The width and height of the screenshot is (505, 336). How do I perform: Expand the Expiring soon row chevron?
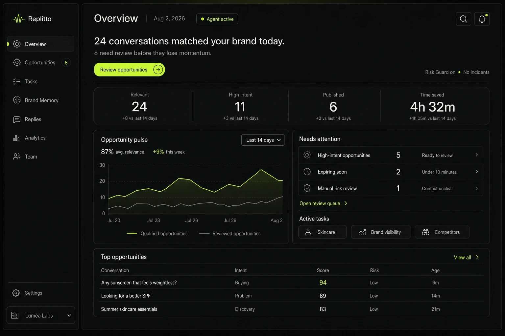(x=477, y=172)
